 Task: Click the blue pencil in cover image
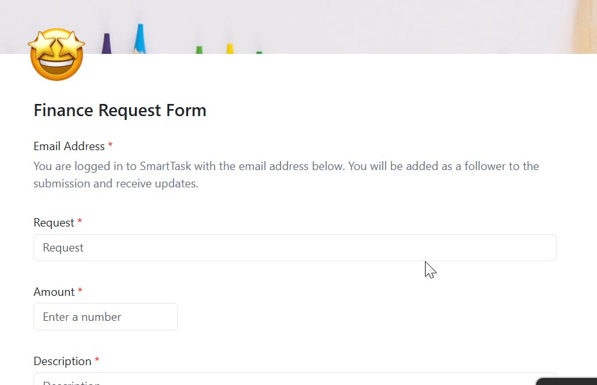(140, 40)
